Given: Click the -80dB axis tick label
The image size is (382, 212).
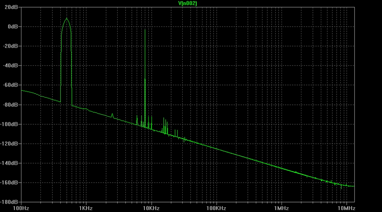Looking at the screenshot, I should click(12, 104).
